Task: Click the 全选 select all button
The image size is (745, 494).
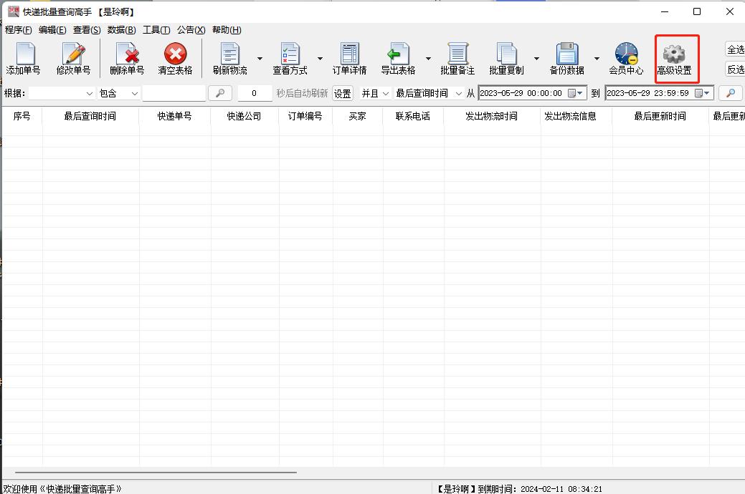Action: (x=735, y=49)
